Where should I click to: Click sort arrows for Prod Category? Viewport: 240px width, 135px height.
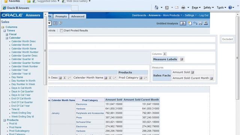(145, 78)
